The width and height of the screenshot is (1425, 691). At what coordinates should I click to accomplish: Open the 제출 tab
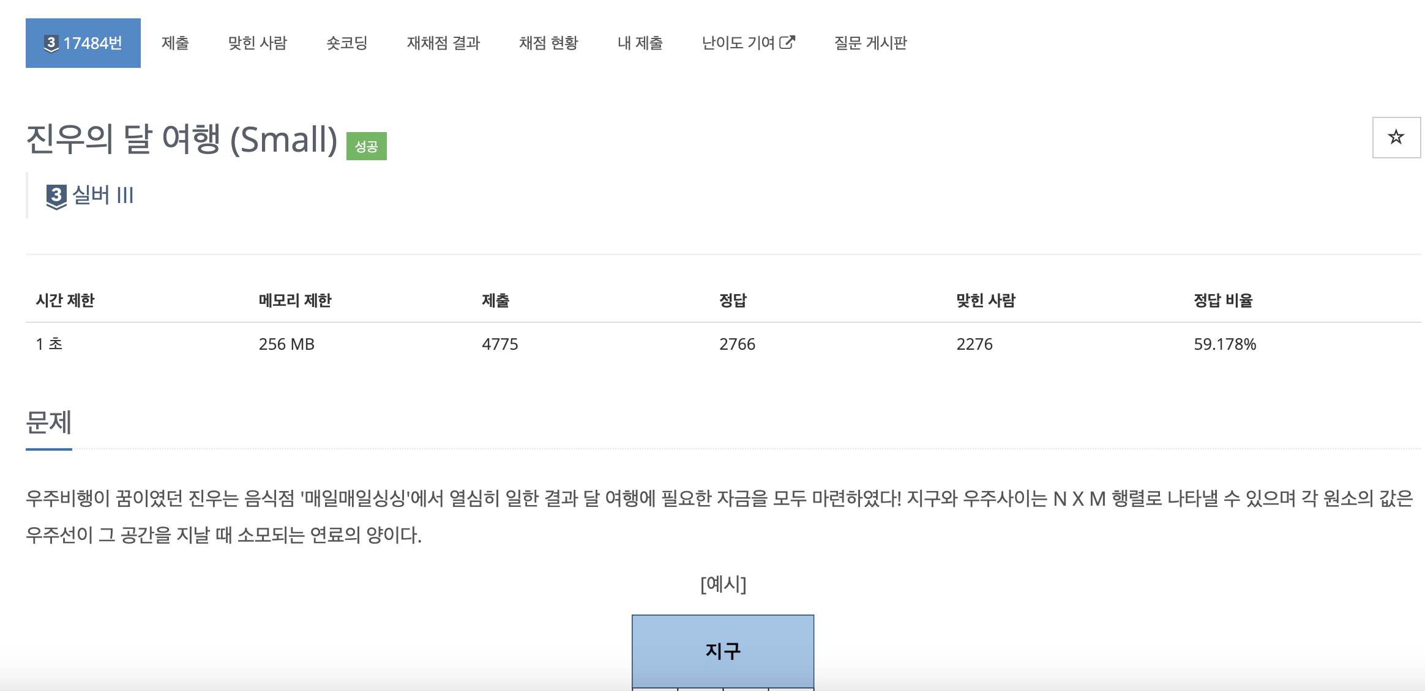[175, 43]
